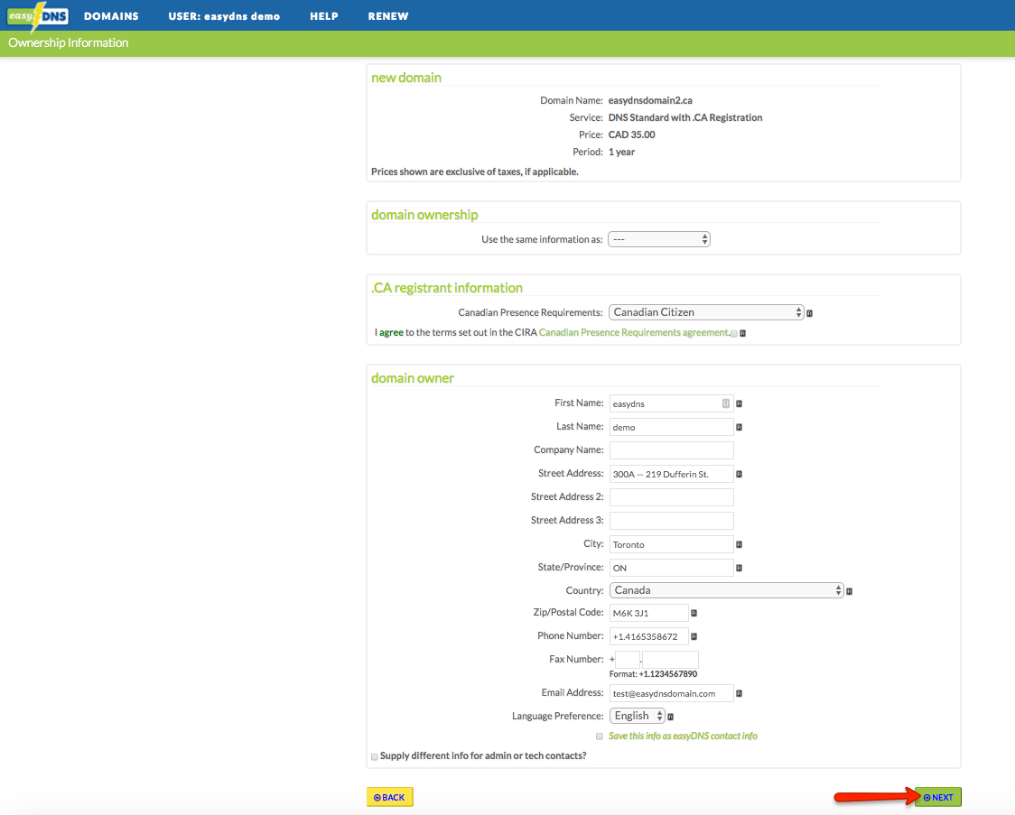Image resolution: width=1015 pixels, height=815 pixels.
Task: Open Canadian Presence Requirements agreement link
Action: pyautogui.click(x=634, y=332)
